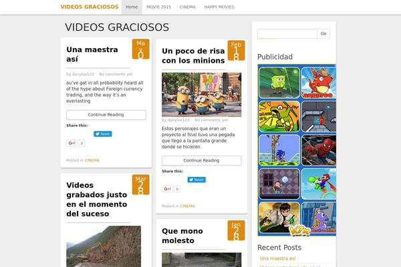Open the Spider-Man game thumbnail
401x267 pixels.
[319, 150]
